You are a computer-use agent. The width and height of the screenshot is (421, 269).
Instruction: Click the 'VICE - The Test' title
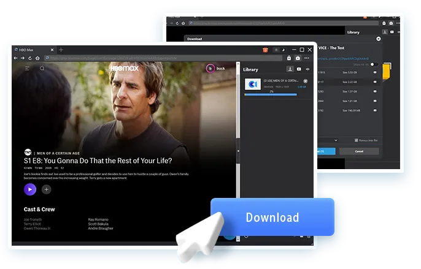coord(331,48)
